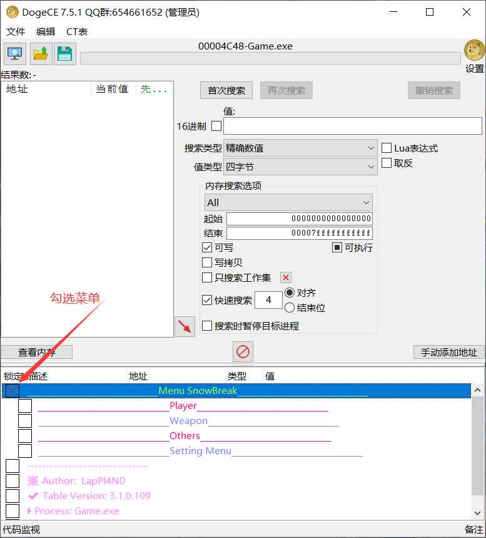The width and height of the screenshot is (486, 538).
Task: Check the Menu SnowBreak lock box
Action: (13, 391)
